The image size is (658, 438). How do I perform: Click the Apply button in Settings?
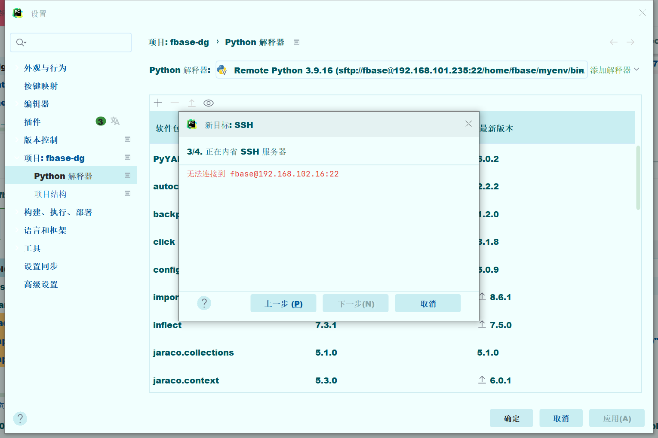point(617,418)
